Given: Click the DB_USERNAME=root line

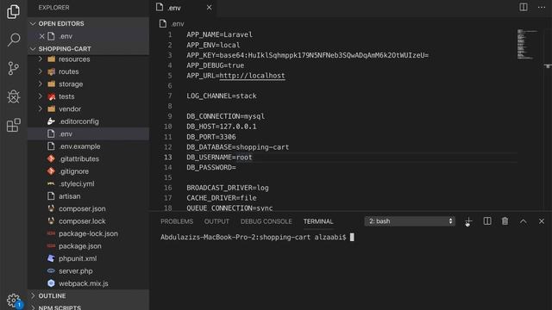Looking at the screenshot, I should point(219,157).
